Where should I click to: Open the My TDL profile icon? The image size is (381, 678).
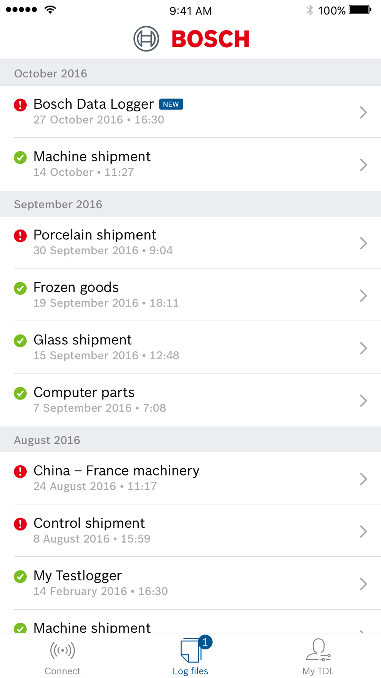[318, 650]
